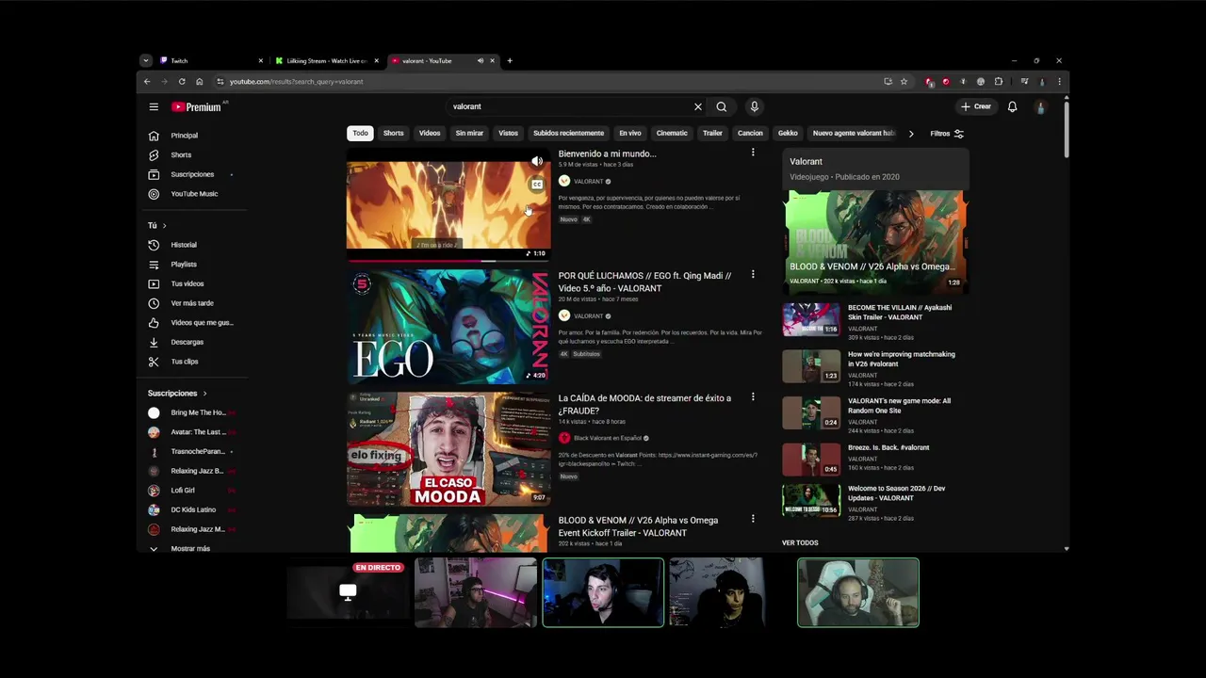Image resolution: width=1206 pixels, height=678 pixels.
Task: Clear the valorant search text with X
Action: (x=698, y=106)
